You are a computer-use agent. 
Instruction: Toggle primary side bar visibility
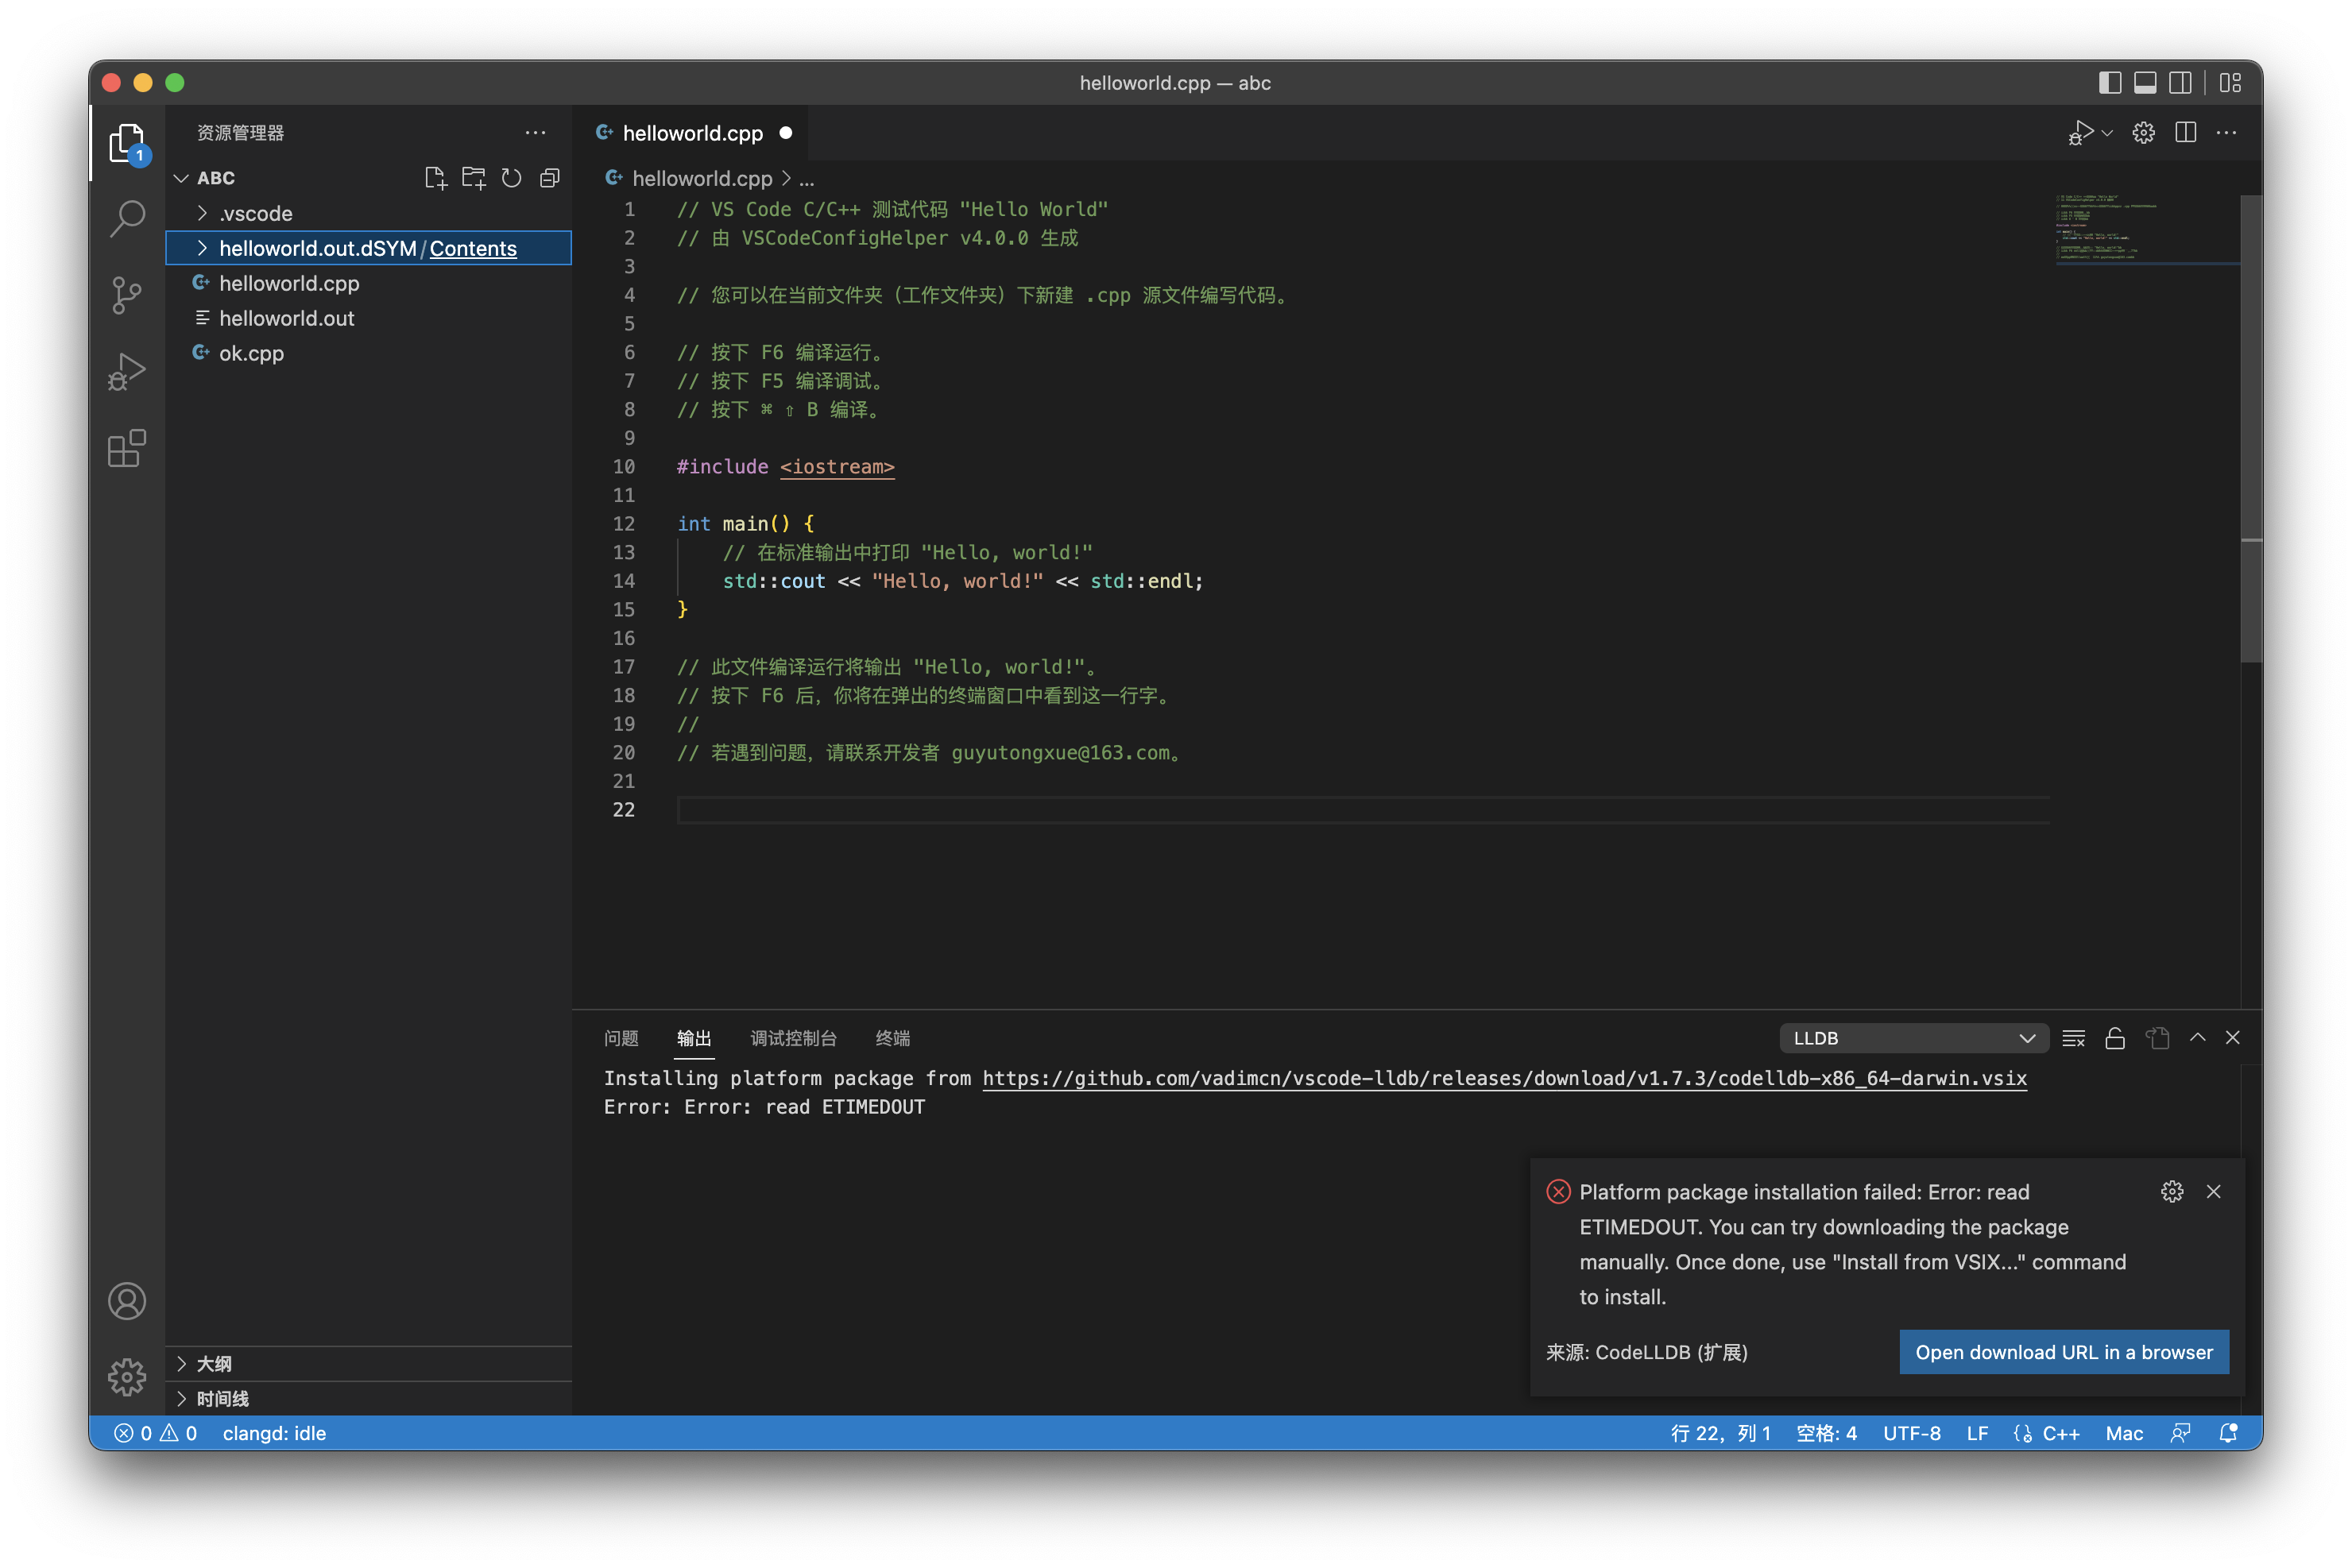tap(2110, 83)
